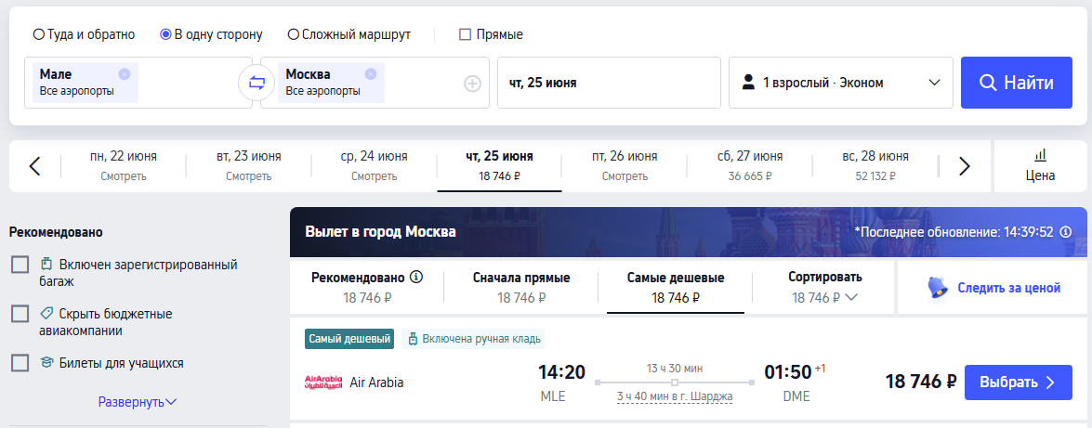Expand the Сортировать sorting dropdown
This screenshot has width=1092, height=428.
[824, 287]
